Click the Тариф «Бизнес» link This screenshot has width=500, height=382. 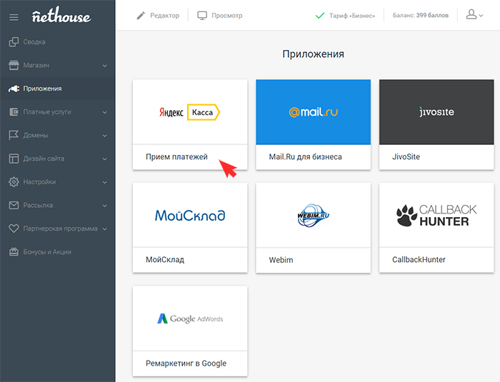(352, 16)
